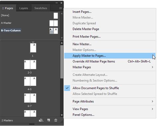Screen dimensions: 157x126
Task: Select spread 6-7 thumbnail
Action: 30,98
